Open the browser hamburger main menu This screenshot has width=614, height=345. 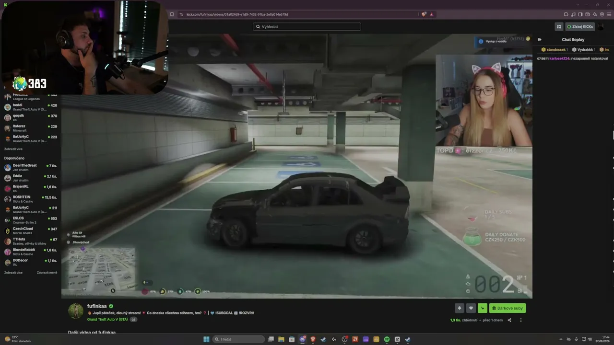[x=609, y=14]
